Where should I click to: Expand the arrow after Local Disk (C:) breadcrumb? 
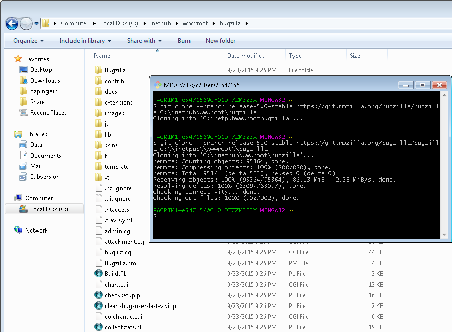click(145, 23)
